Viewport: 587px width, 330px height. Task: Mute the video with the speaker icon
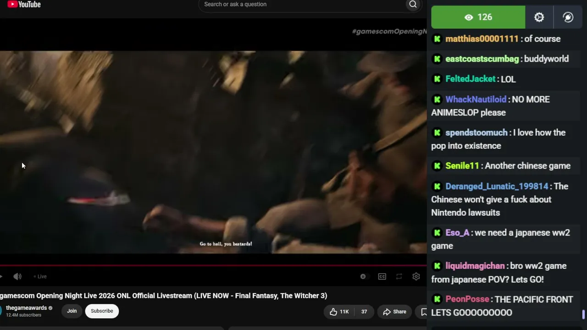(17, 276)
